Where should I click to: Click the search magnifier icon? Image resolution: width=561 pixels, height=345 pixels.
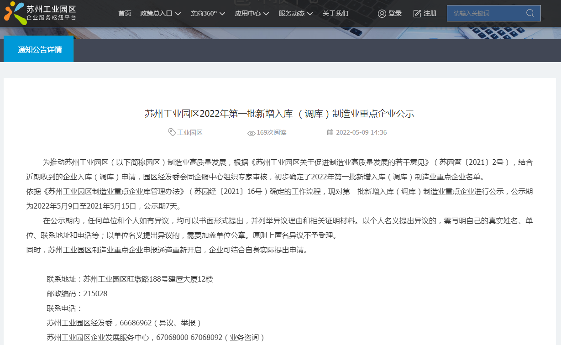tap(530, 13)
